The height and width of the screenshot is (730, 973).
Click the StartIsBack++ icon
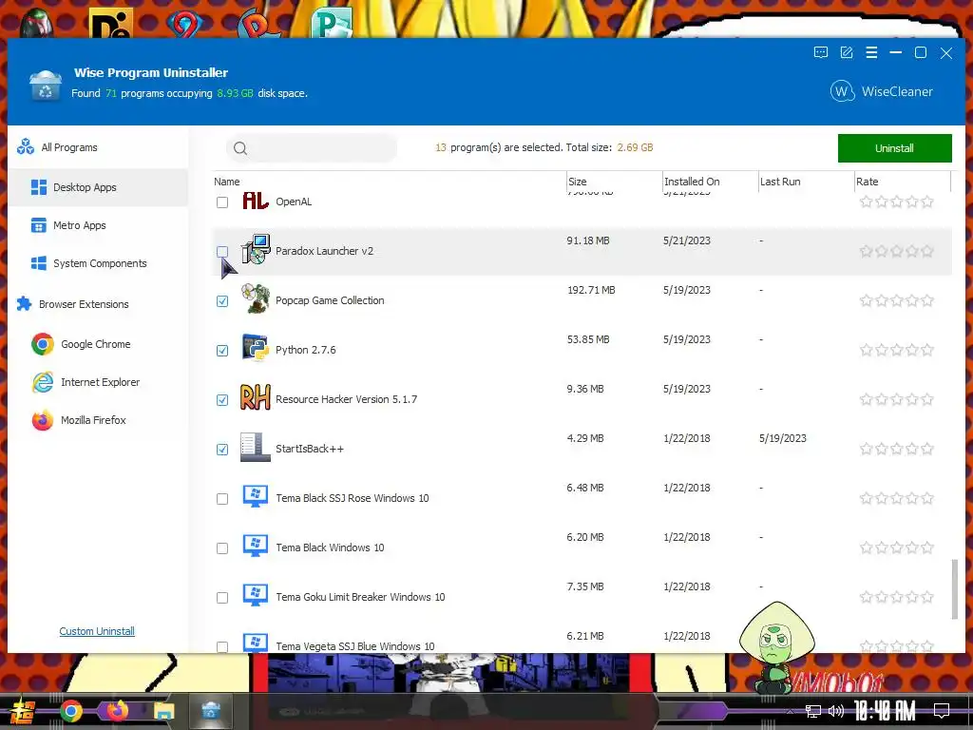[x=255, y=448]
